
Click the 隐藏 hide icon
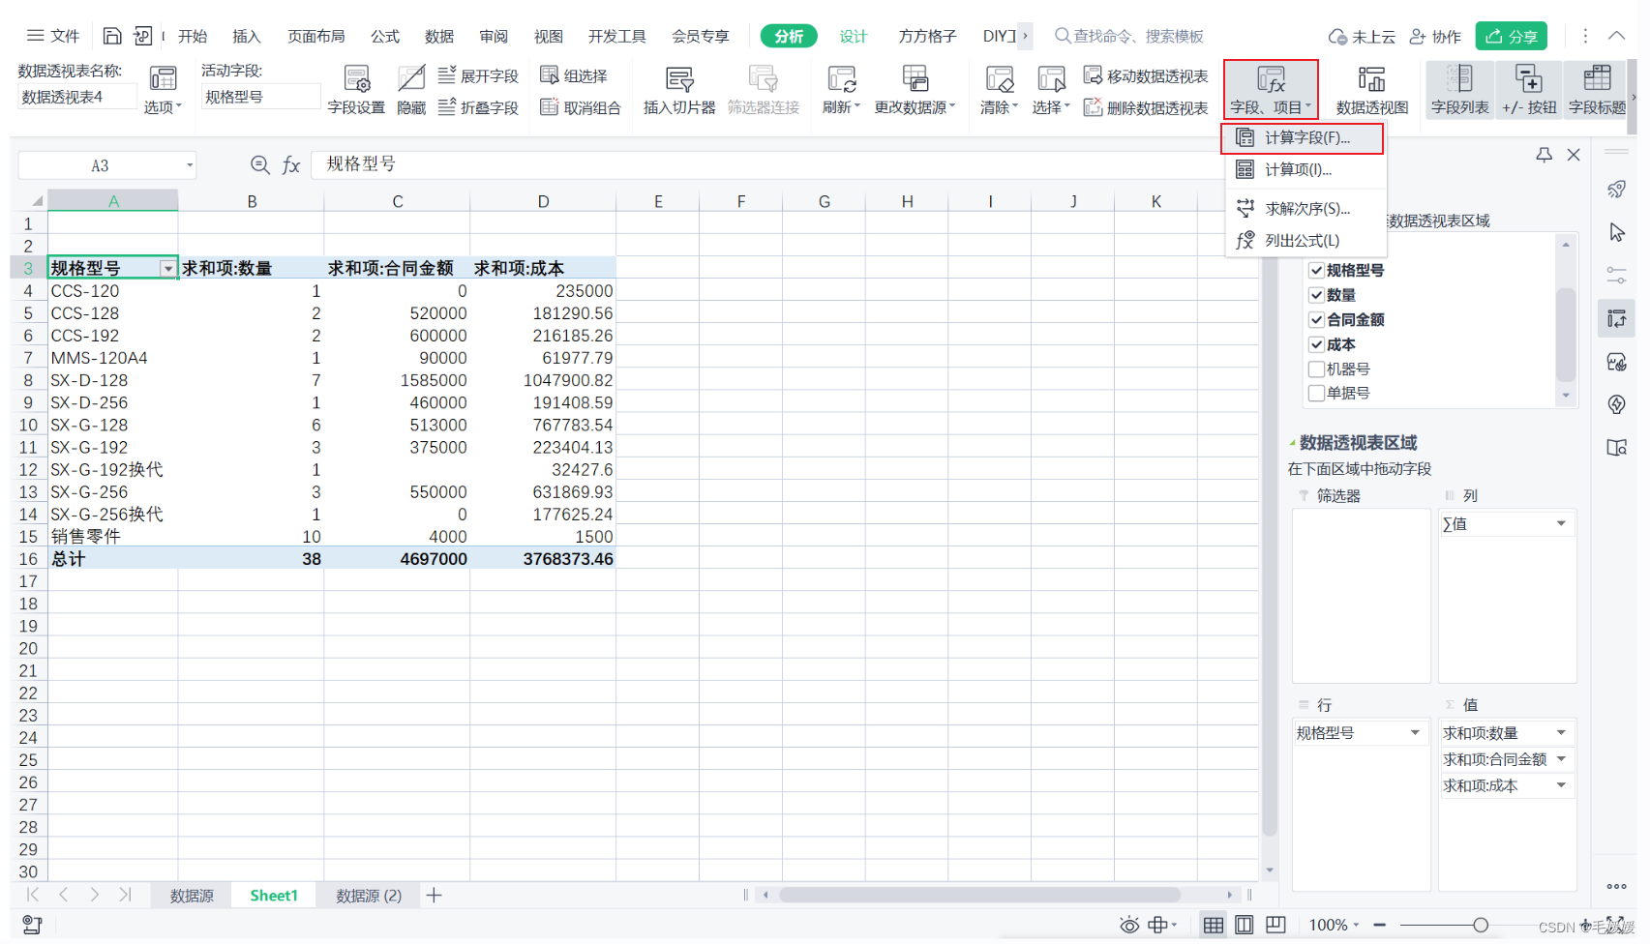tap(411, 90)
